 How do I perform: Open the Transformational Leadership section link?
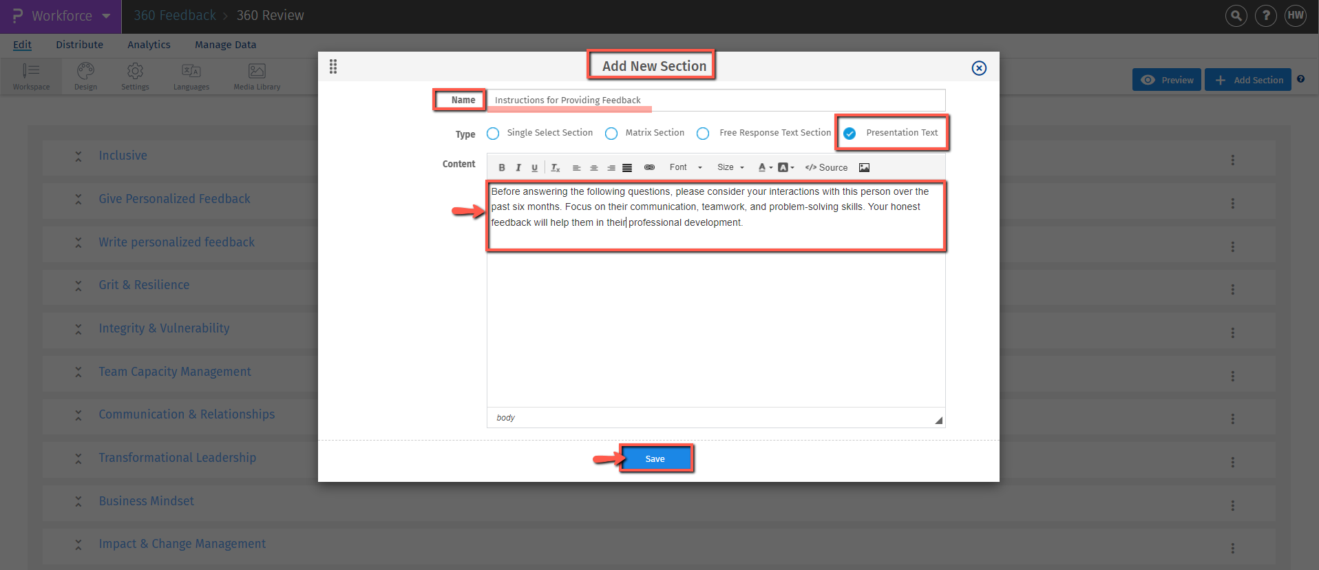coord(177,458)
